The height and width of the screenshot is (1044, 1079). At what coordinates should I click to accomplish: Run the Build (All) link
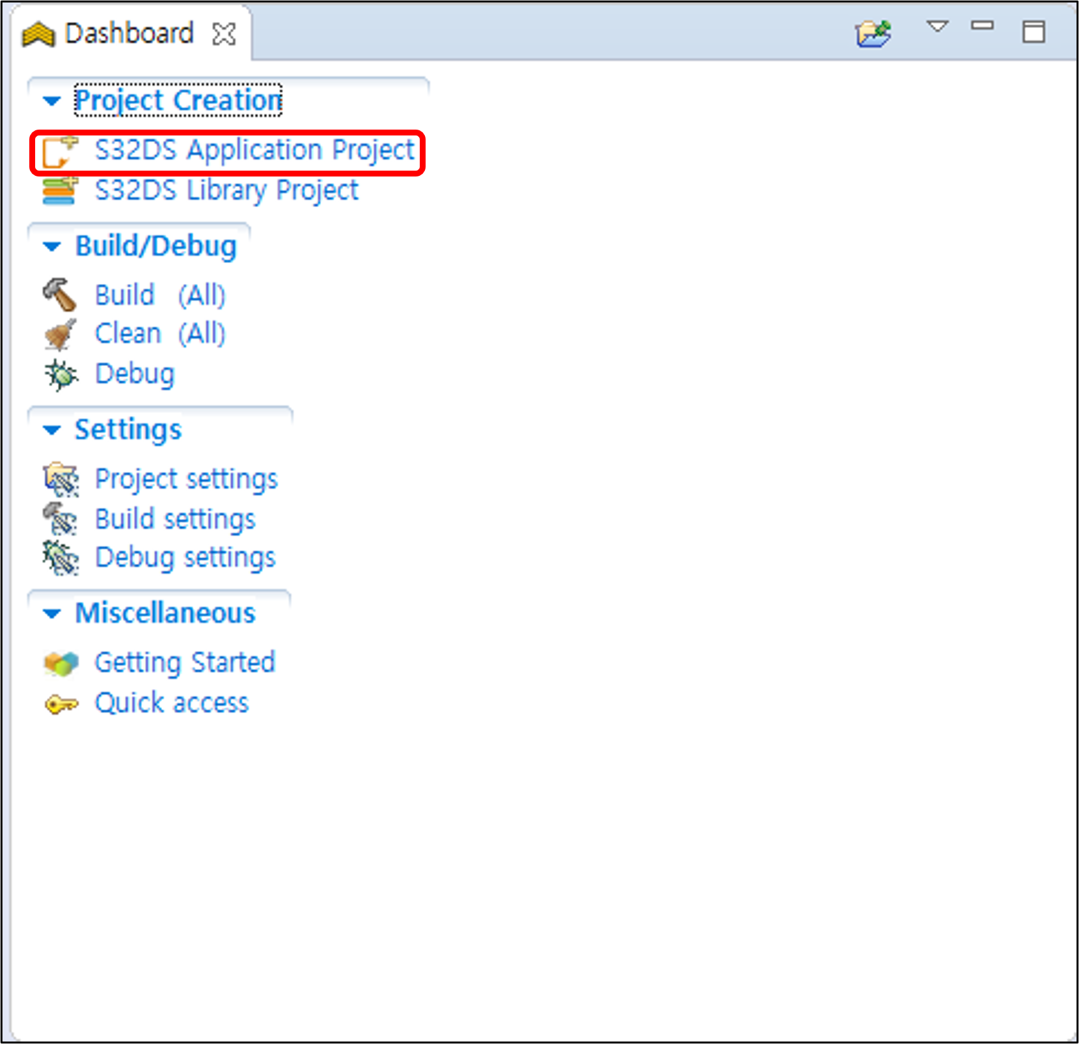160,295
